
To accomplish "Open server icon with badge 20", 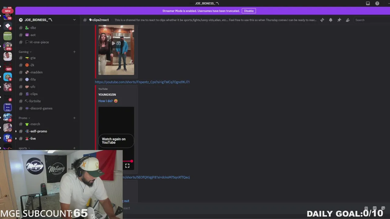I will point(8,138).
